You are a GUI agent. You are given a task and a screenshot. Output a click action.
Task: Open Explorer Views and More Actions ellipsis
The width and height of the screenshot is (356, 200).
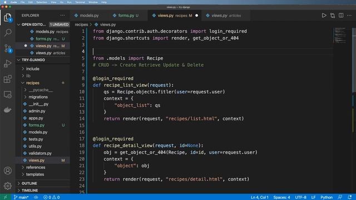pyautogui.click(x=62, y=16)
